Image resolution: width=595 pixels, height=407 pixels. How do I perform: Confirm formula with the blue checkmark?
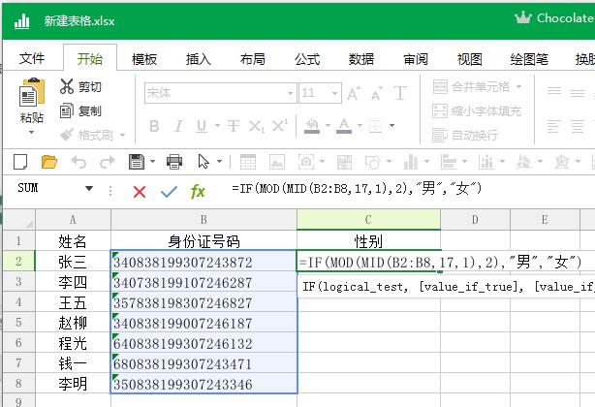[169, 191]
